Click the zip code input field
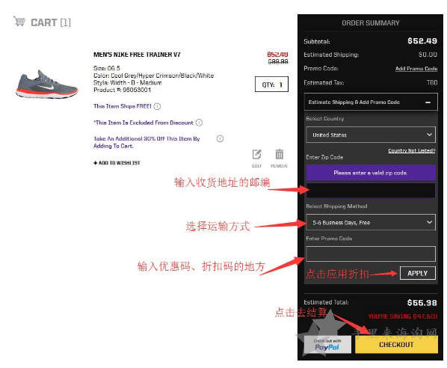 pyautogui.click(x=371, y=190)
